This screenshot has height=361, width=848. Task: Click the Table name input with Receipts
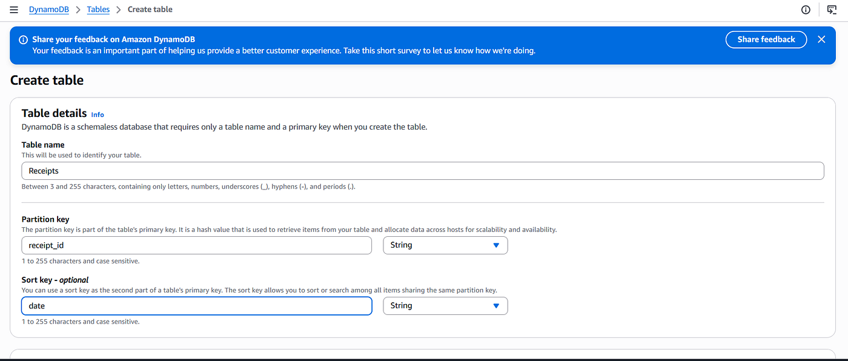click(423, 171)
